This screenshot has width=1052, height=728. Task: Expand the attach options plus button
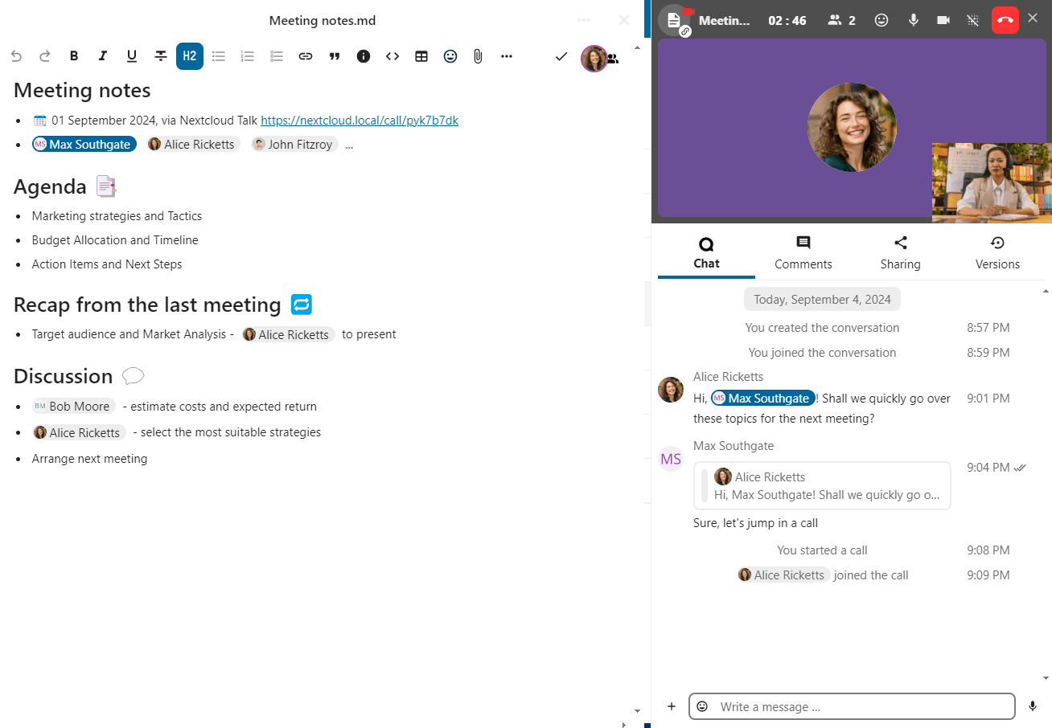click(x=672, y=706)
